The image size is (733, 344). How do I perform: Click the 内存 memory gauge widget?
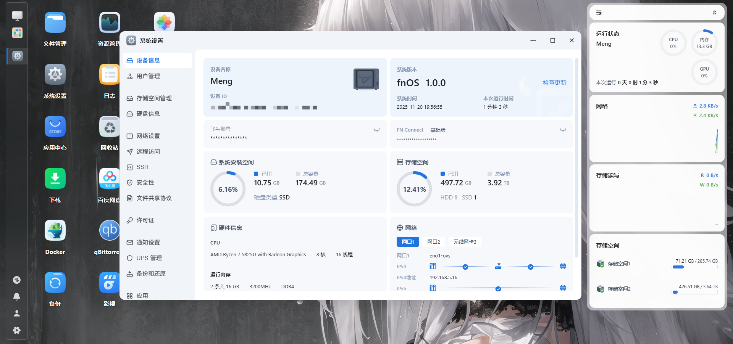tap(704, 43)
